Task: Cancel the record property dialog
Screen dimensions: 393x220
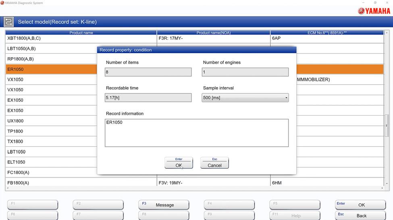Action: click(x=214, y=163)
